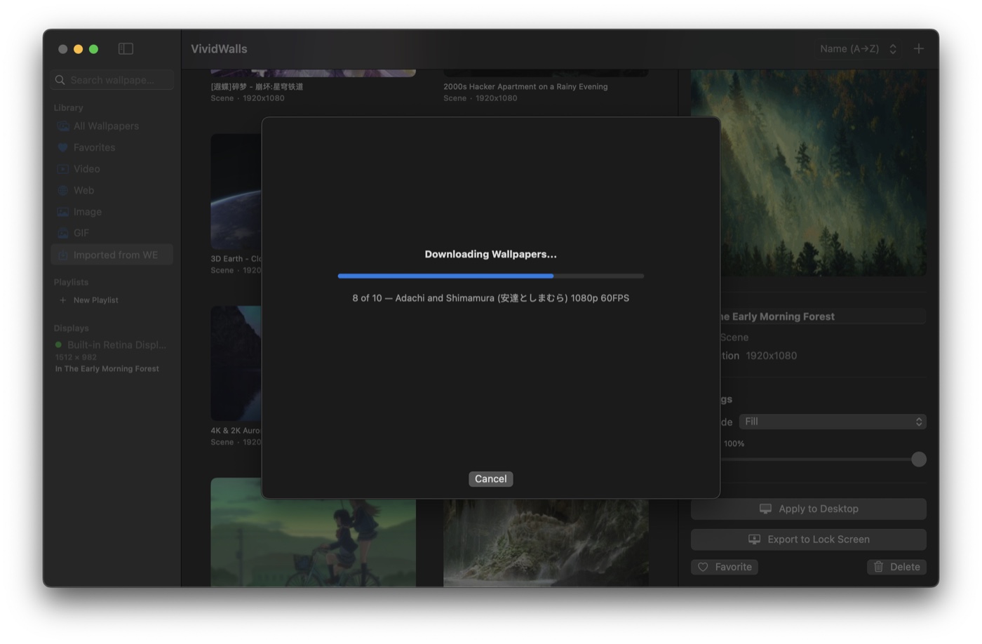Viewport: 982px width, 644px height.
Task: Adjust the 100% slider handle
Action: click(x=918, y=459)
